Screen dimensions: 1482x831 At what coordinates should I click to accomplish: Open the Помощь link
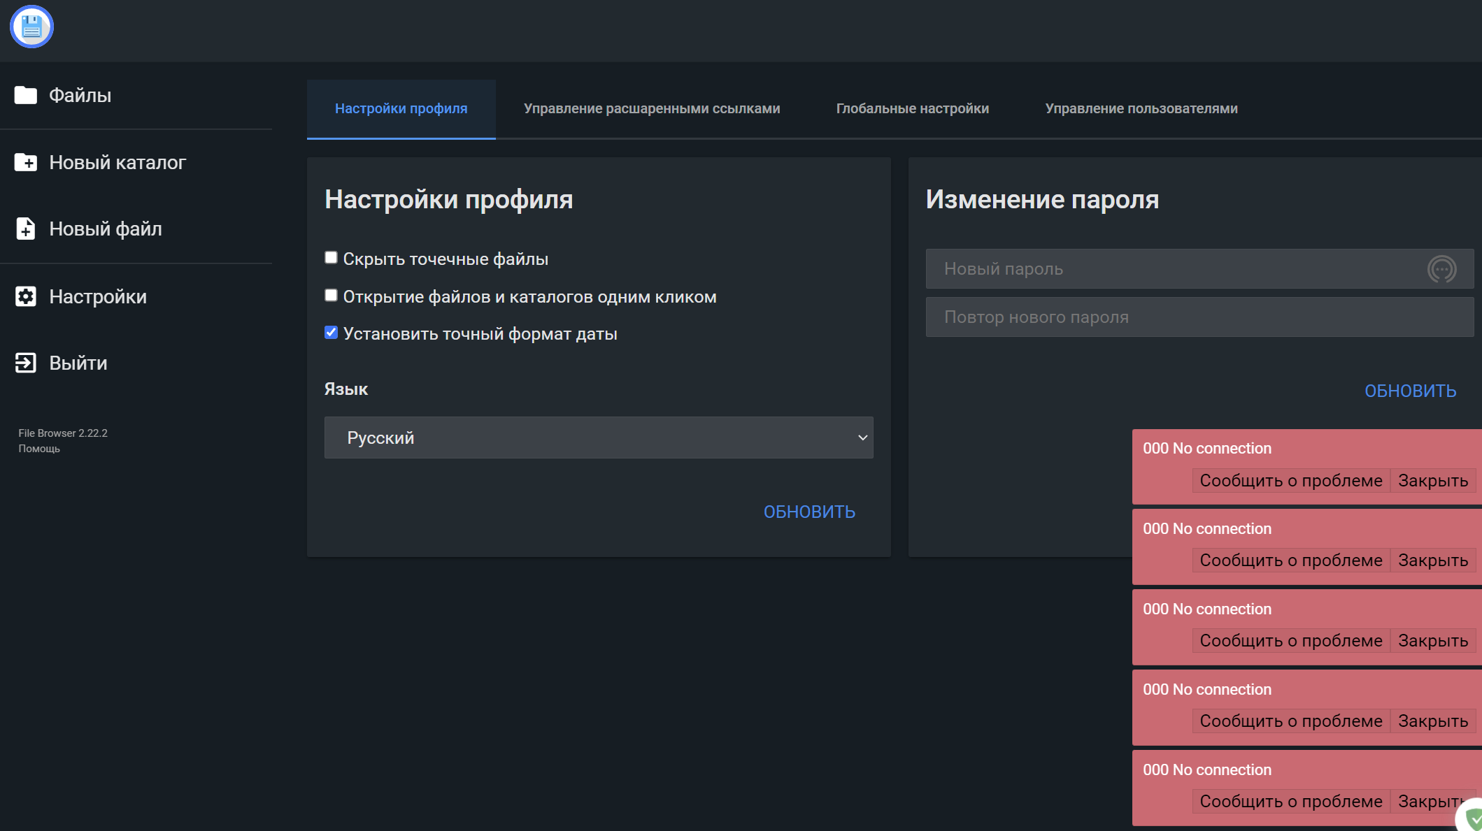38,448
